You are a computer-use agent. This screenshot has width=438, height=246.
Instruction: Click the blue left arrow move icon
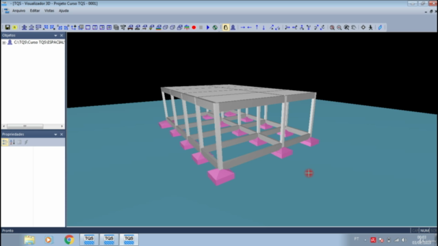pos(249,27)
